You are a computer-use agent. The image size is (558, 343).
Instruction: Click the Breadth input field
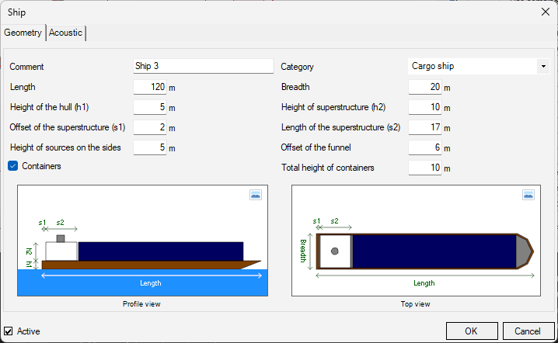425,87
